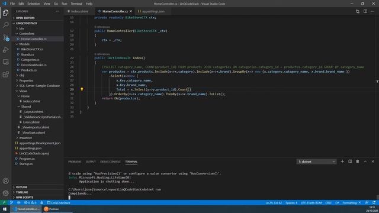Open the Terminal menu

tap(76, 4)
